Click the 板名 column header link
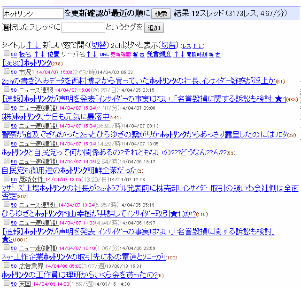This screenshot has width=301, height=289. click(x=25, y=55)
